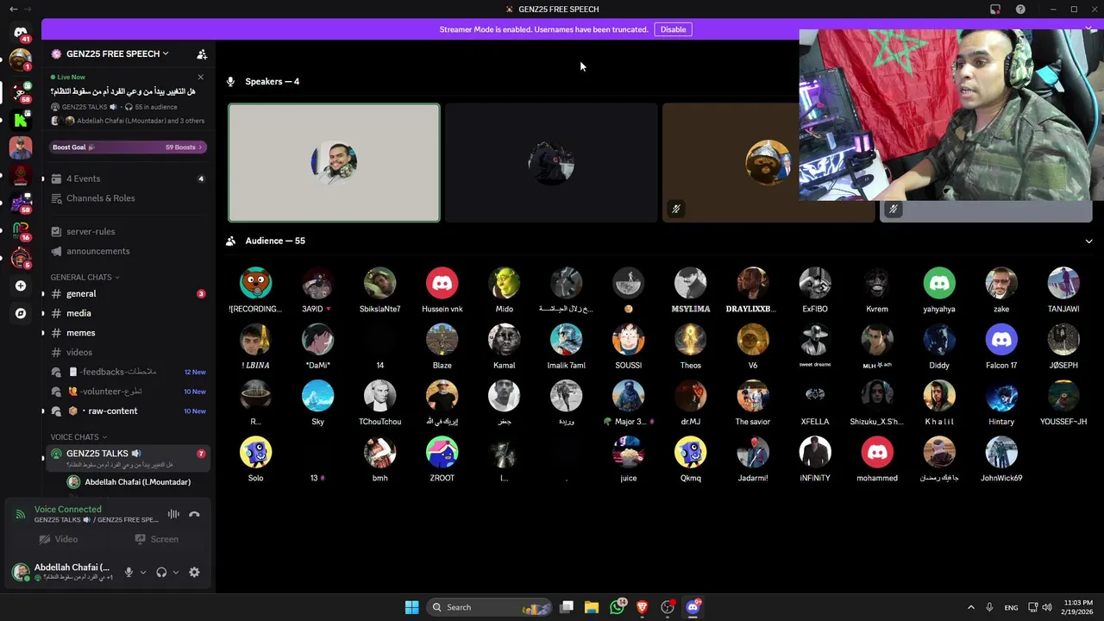
Task: Click the Speakers microphone icon header
Action: click(x=230, y=81)
